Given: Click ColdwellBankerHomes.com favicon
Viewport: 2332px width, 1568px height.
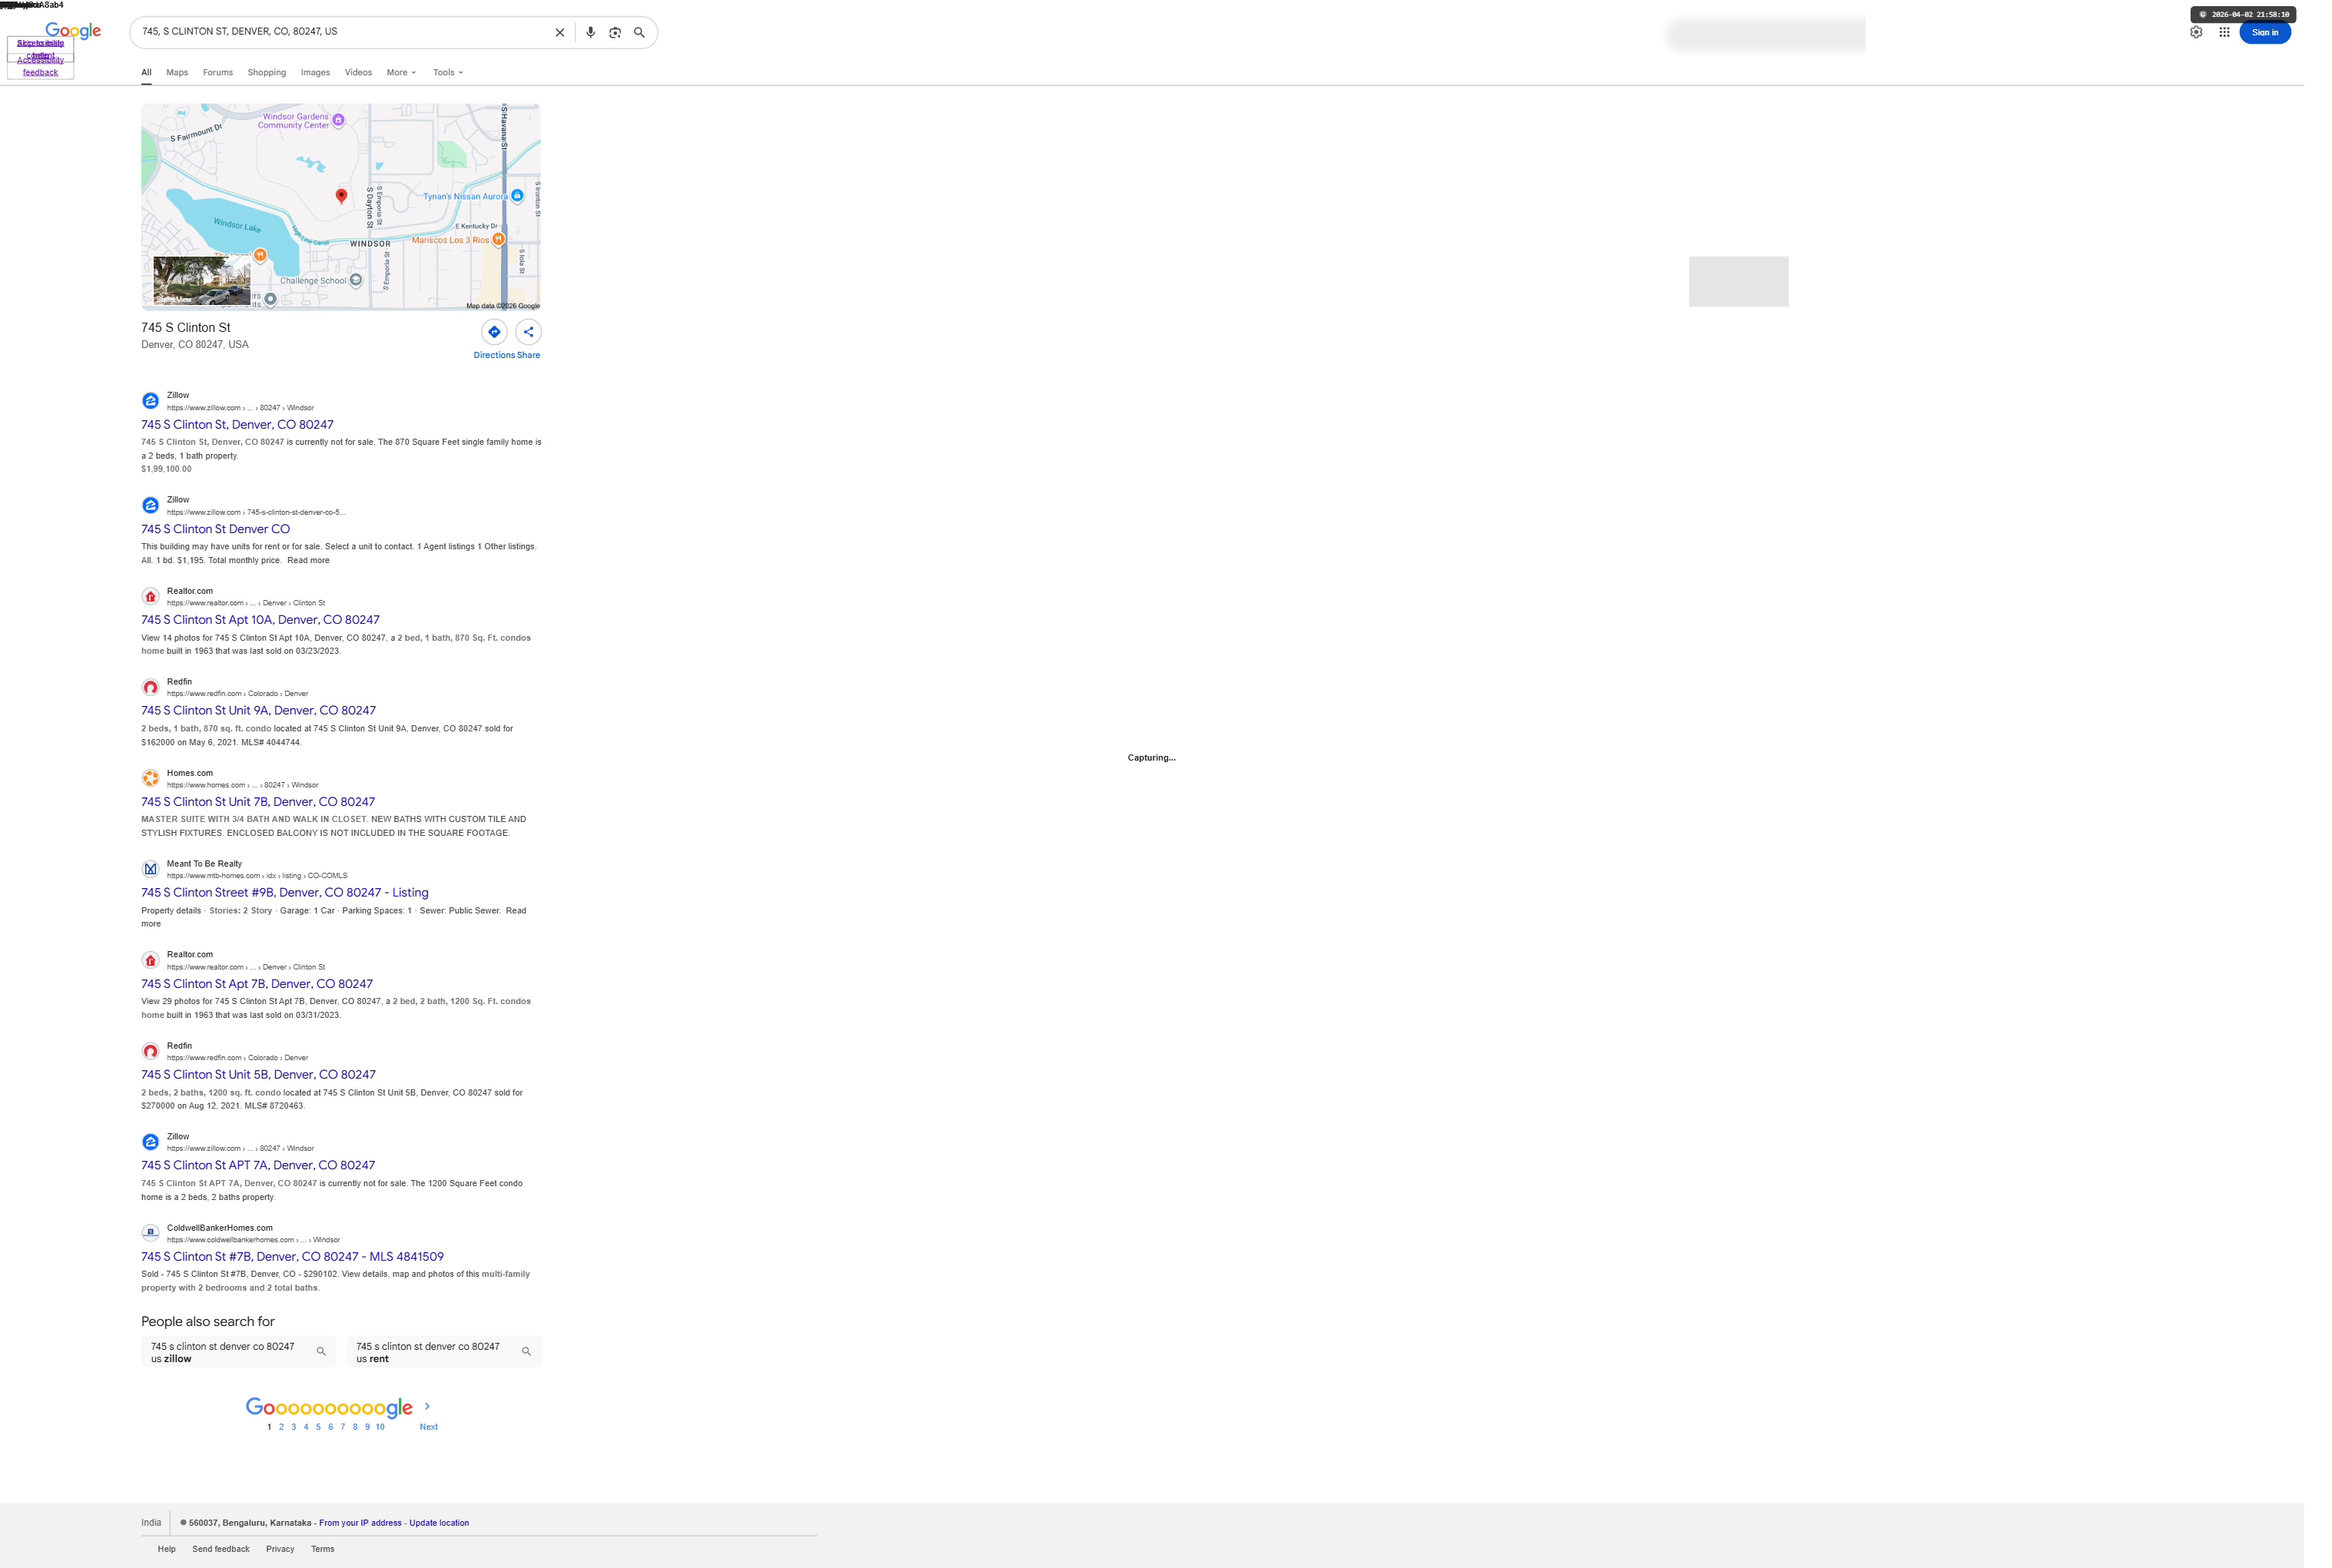Looking at the screenshot, I should [x=150, y=1233].
